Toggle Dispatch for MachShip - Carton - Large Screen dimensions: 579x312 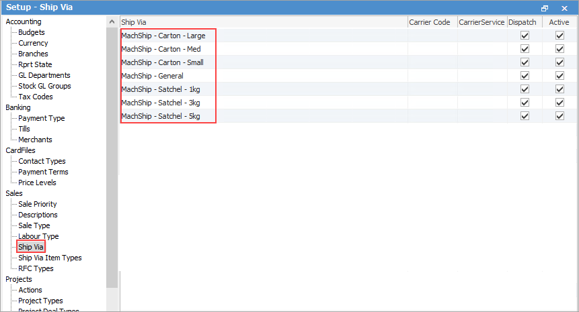(x=525, y=36)
